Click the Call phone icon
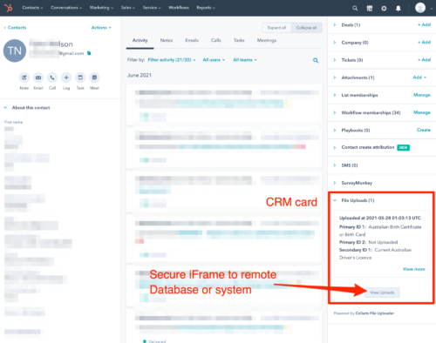 pos(52,77)
